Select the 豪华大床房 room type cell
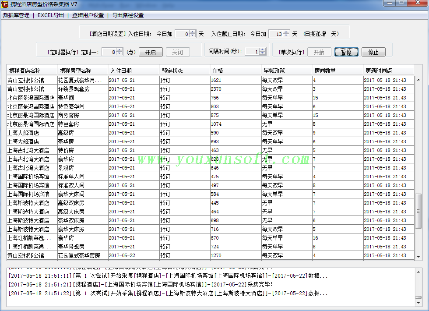 pyautogui.click(x=83, y=229)
